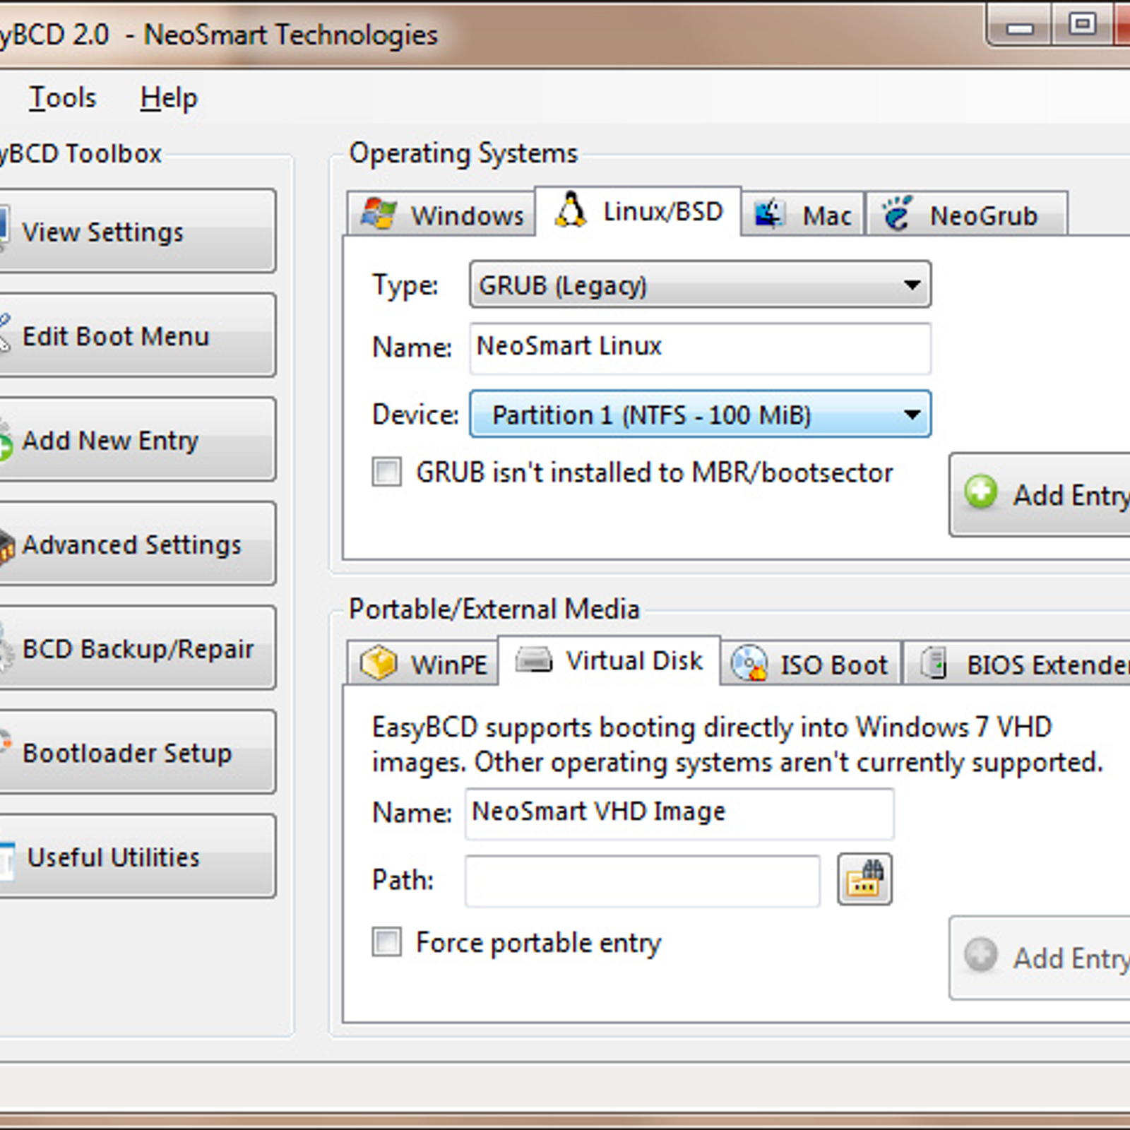Click the empty Path field

(x=642, y=880)
